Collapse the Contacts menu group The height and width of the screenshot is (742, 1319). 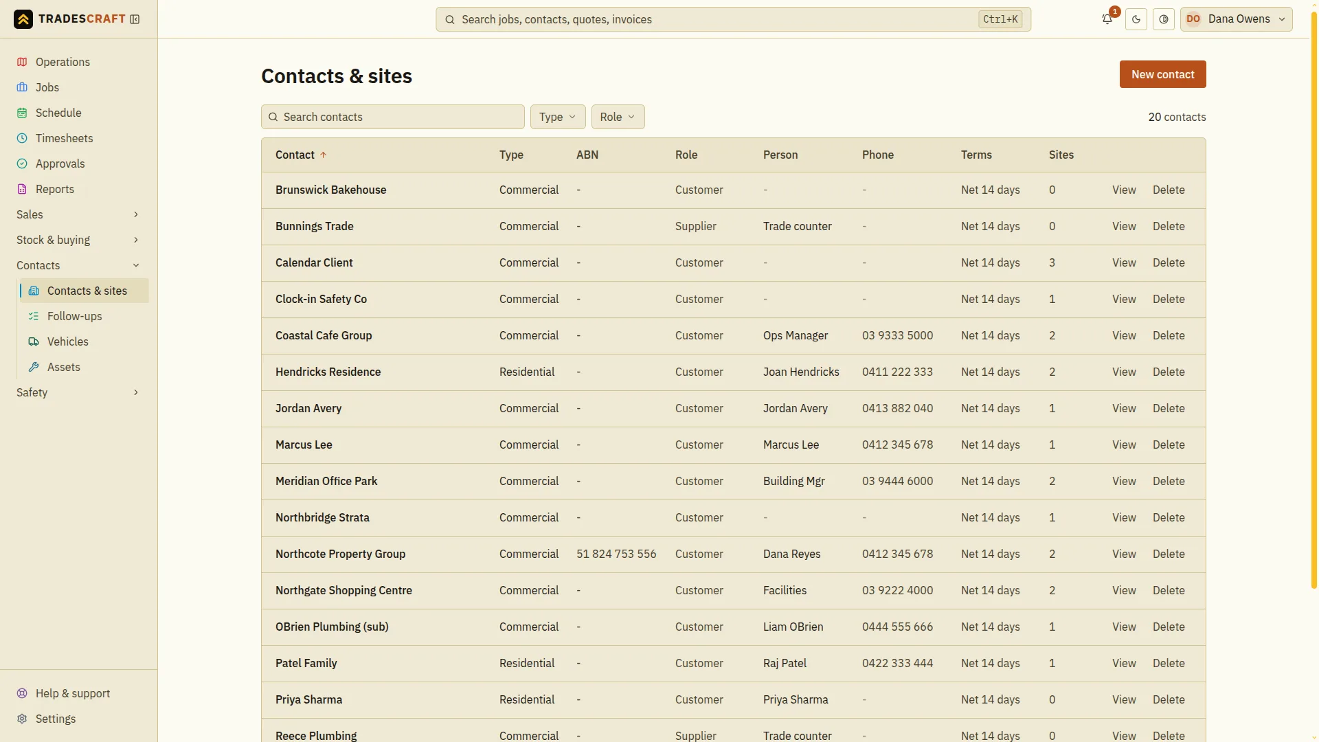pos(78,265)
